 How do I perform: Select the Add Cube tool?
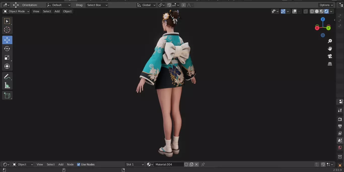(7, 95)
